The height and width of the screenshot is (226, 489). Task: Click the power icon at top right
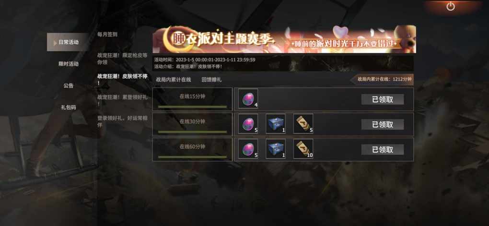pos(450,6)
